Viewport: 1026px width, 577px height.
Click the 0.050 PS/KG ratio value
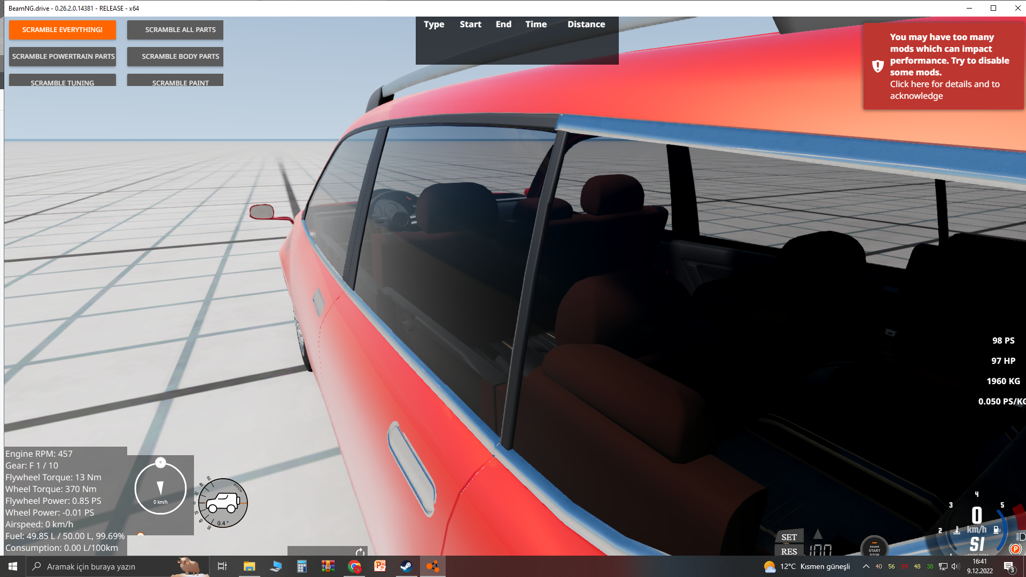1002,402
